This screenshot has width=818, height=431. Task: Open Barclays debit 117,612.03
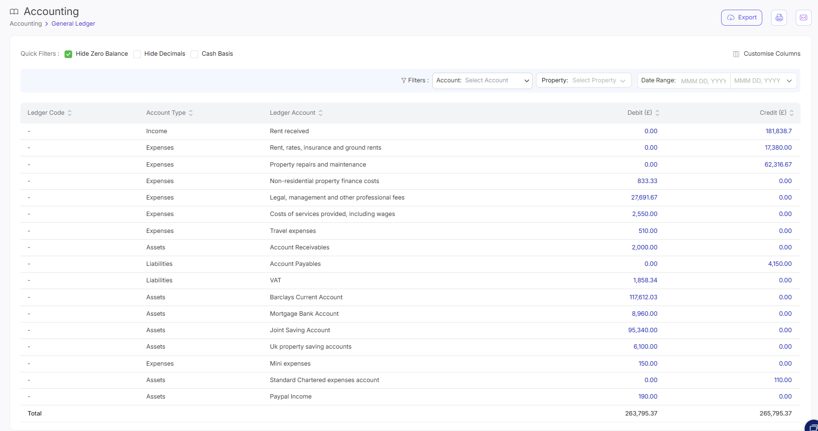tap(643, 297)
